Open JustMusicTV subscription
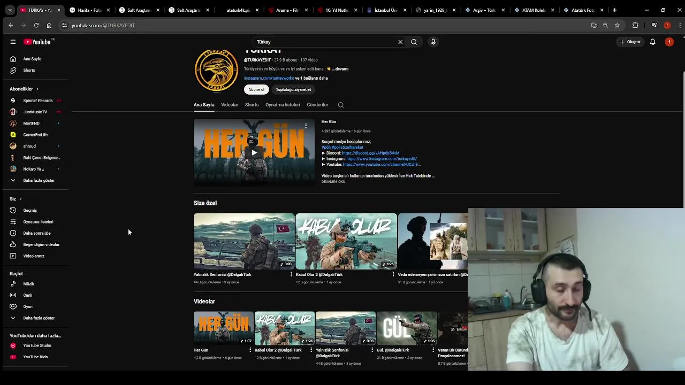The width and height of the screenshot is (685, 385). (34, 112)
